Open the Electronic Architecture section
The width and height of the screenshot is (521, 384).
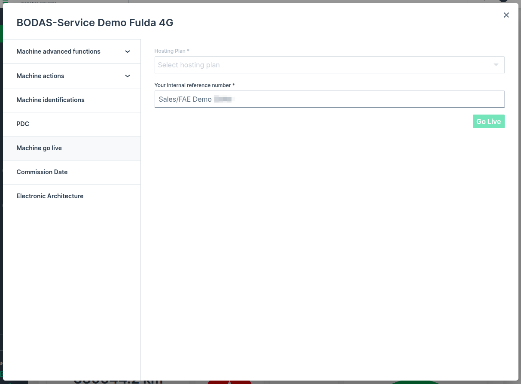point(50,196)
